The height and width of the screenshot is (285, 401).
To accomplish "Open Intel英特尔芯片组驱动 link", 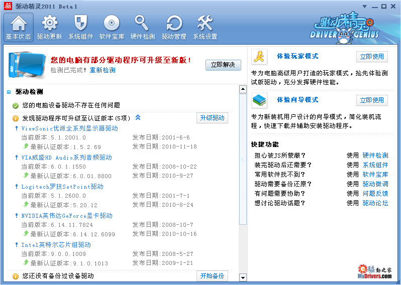I will point(56,245).
